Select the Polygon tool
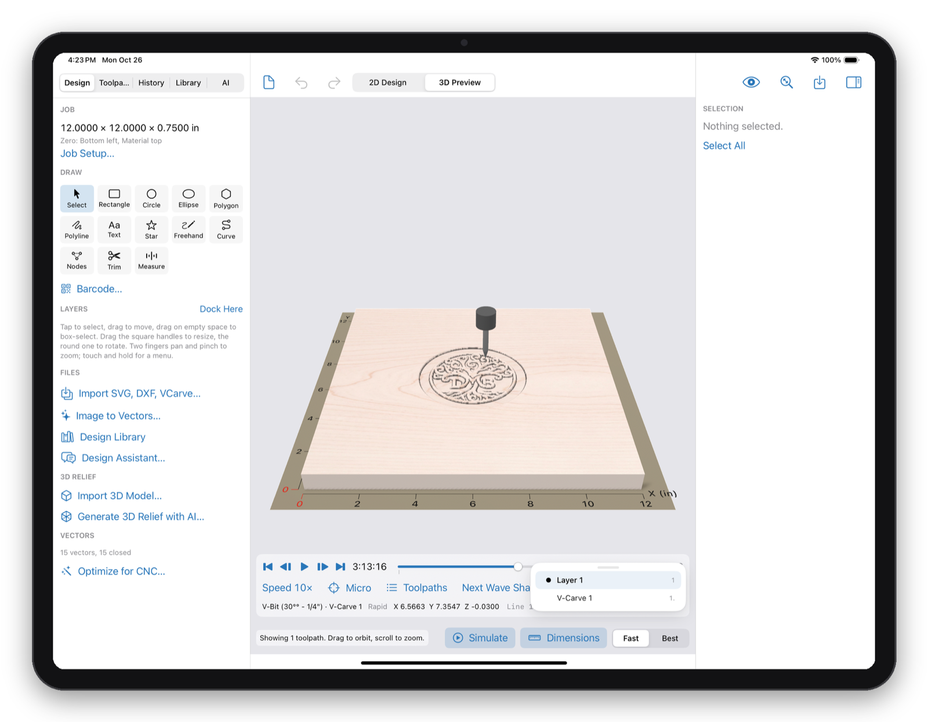 226,198
